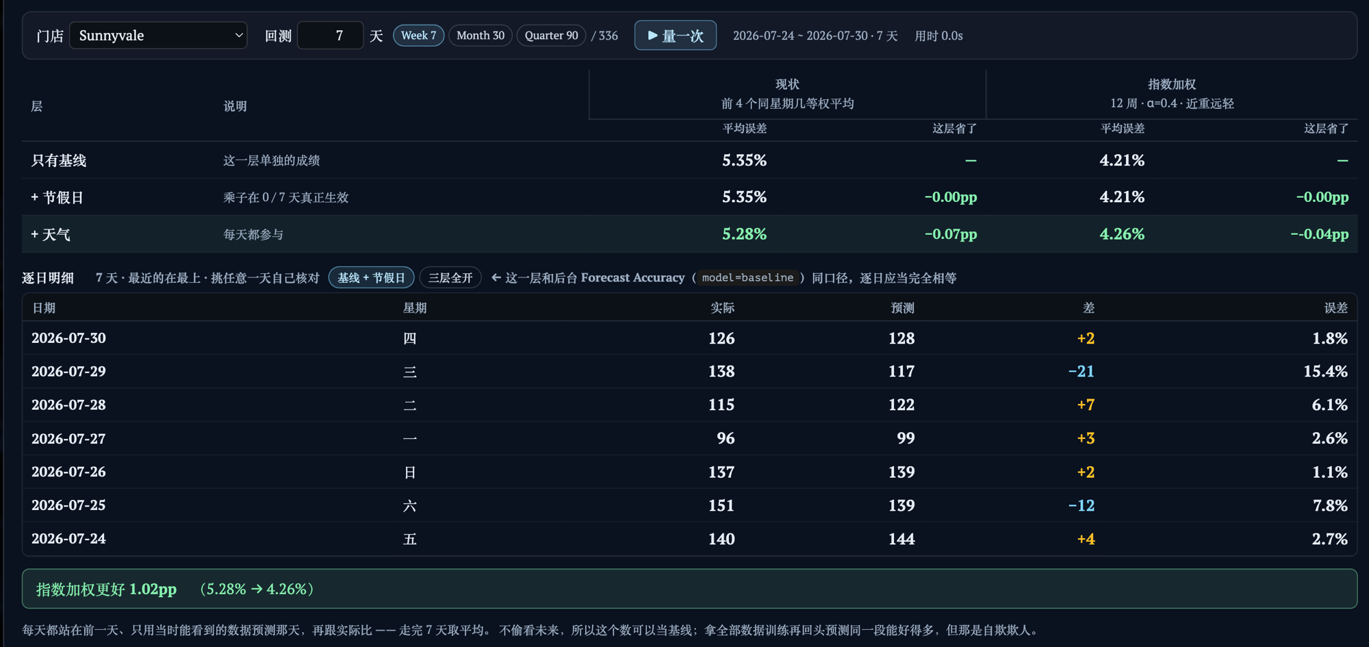The image size is (1369, 647).
Task: Click actual value 151 for 2026-07-25
Action: [x=721, y=505]
